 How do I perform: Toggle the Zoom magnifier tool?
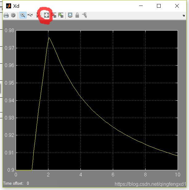23,15
